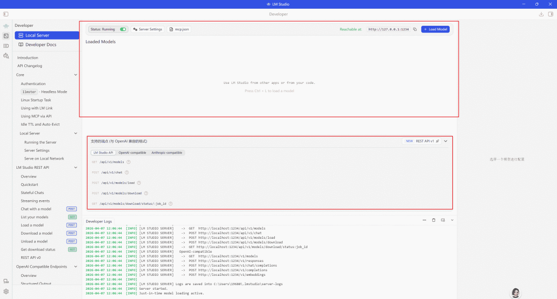The image size is (557, 299).
Task: Collapse the OpenAI Compatible Endpoints section
Action: [x=76, y=267]
